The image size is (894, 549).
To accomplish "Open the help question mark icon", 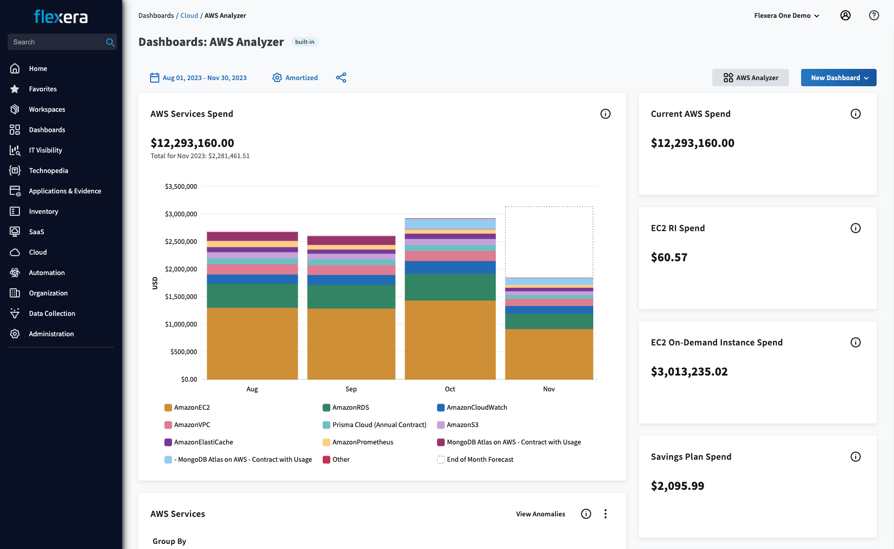I will coord(874,15).
